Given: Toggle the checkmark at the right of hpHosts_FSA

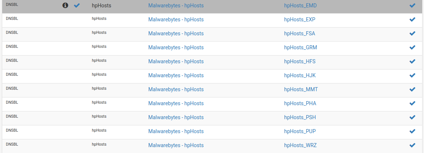Looking at the screenshot, I should [x=412, y=33].
